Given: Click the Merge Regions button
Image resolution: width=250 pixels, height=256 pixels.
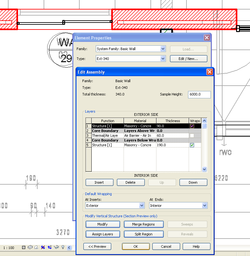Looking at the screenshot, I should [143, 224].
